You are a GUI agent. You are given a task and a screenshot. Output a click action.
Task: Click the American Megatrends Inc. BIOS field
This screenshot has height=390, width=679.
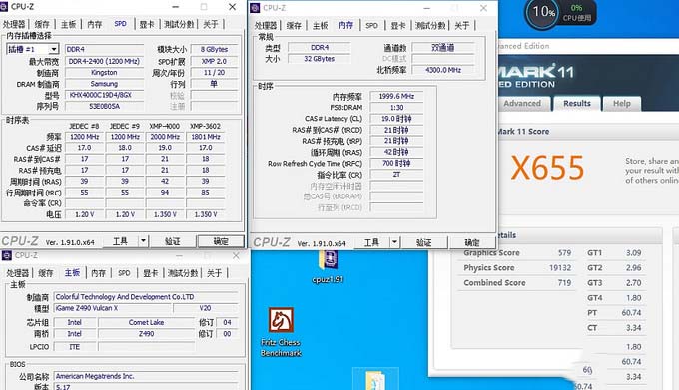pyautogui.click(x=146, y=376)
